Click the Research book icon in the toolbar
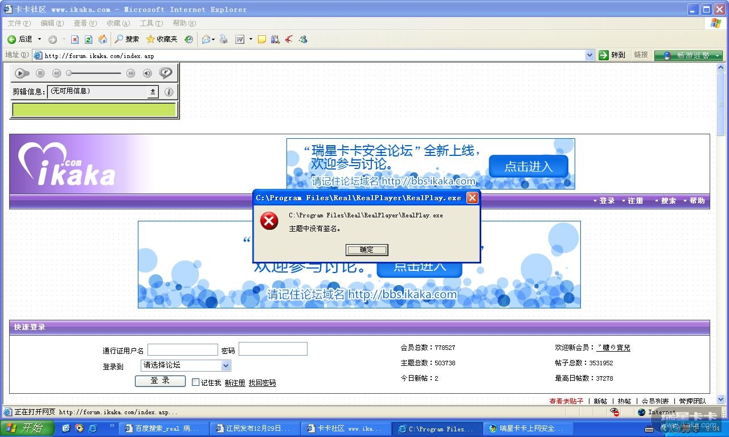Screen dimensions: 729x437 point(276,39)
